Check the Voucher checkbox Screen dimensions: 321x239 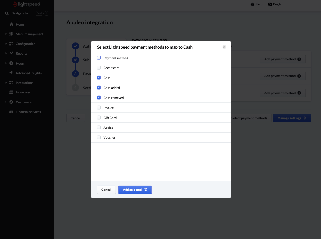99,137
